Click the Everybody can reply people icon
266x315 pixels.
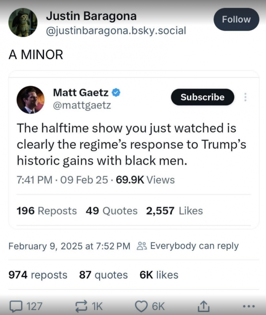141,246
